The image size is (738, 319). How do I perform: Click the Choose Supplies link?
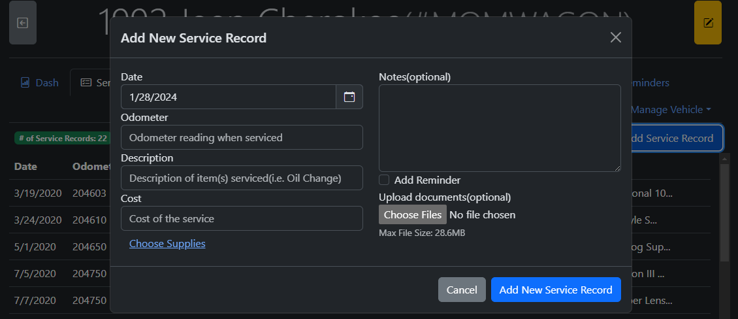tap(167, 244)
